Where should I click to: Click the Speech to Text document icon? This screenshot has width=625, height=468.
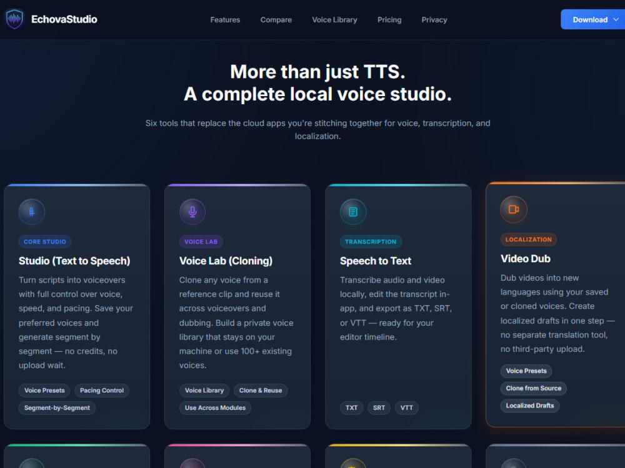point(353,212)
